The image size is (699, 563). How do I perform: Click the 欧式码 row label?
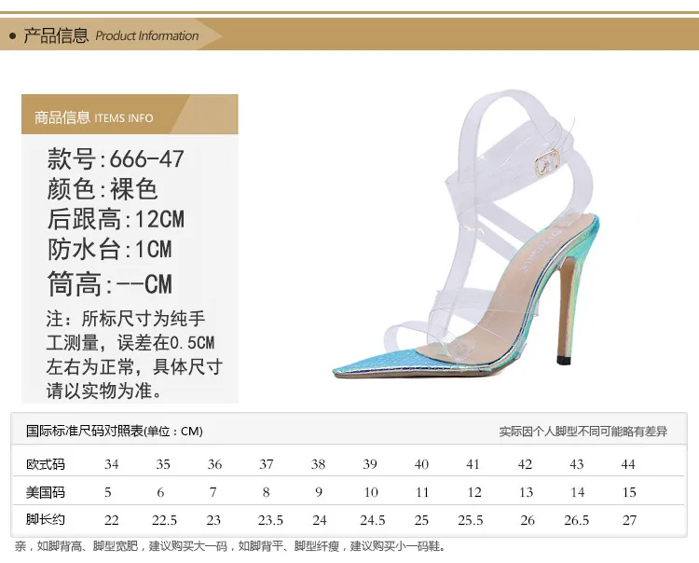[46, 464]
